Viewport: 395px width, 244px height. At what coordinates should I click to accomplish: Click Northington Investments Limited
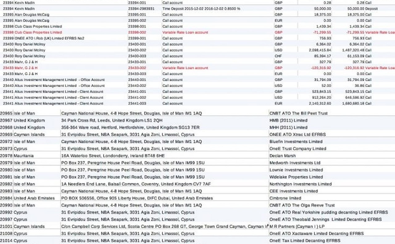click(300, 184)
